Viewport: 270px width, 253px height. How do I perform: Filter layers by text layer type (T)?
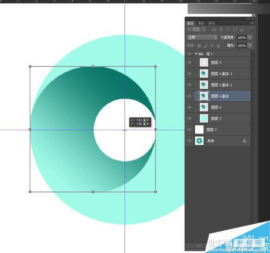point(228,29)
